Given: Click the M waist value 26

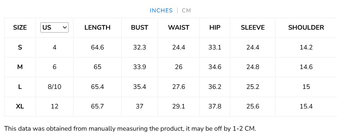Looking at the screenshot, I should point(179,67).
